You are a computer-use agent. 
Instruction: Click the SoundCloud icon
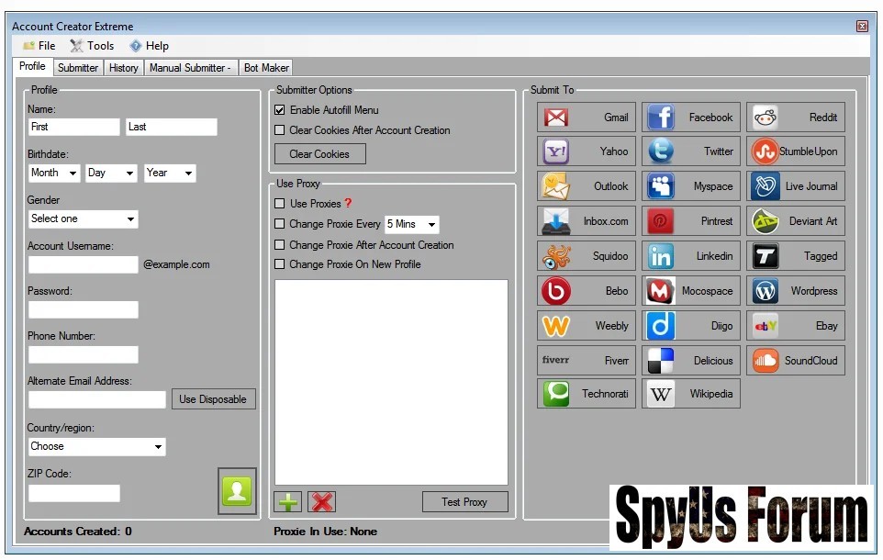click(x=766, y=361)
